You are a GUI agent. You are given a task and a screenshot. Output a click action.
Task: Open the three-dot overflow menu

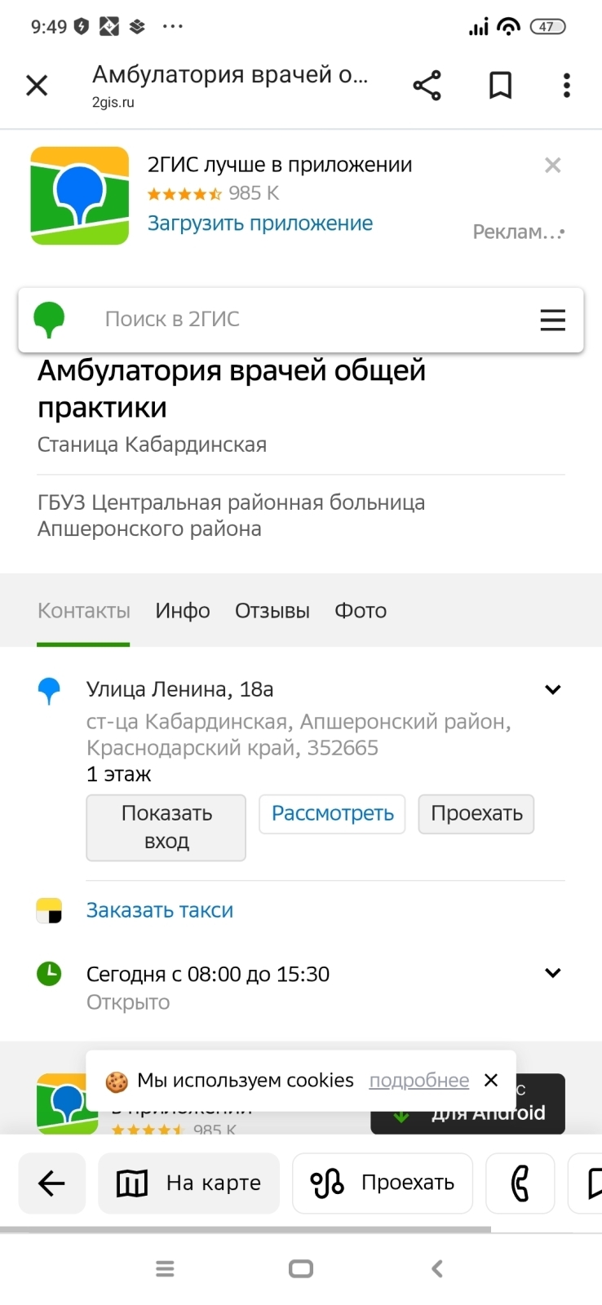click(x=566, y=86)
